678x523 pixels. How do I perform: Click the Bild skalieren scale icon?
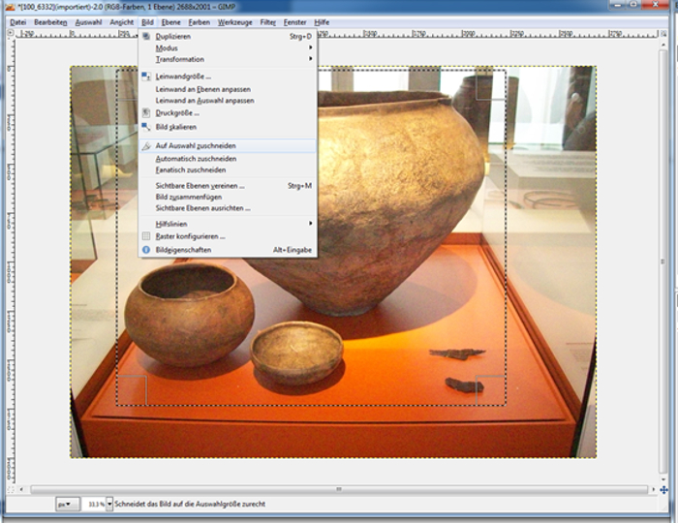(x=147, y=127)
